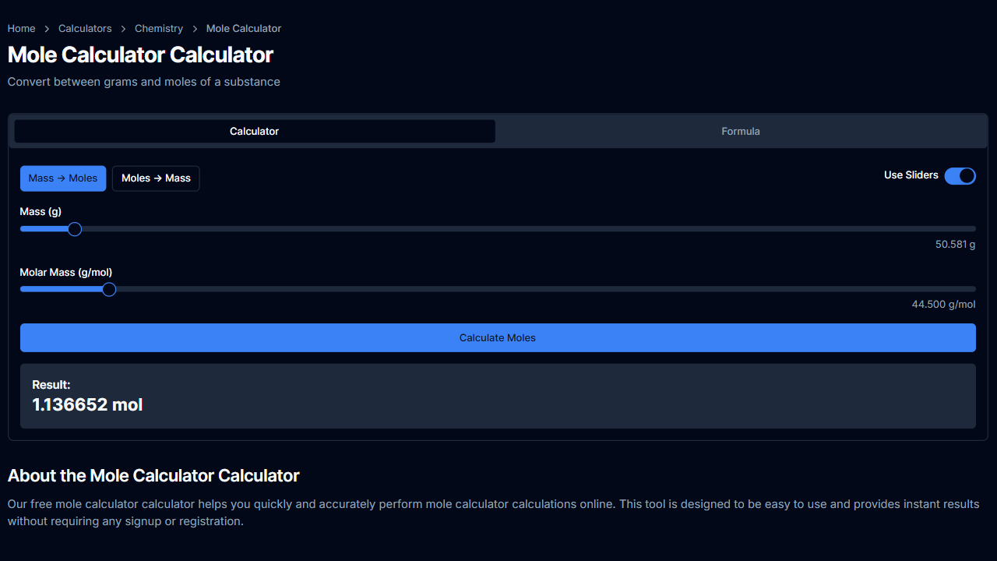Choose the Mass → Moles conversion mode
Viewport: 997px width, 561px height.
(x=63, y=178)
